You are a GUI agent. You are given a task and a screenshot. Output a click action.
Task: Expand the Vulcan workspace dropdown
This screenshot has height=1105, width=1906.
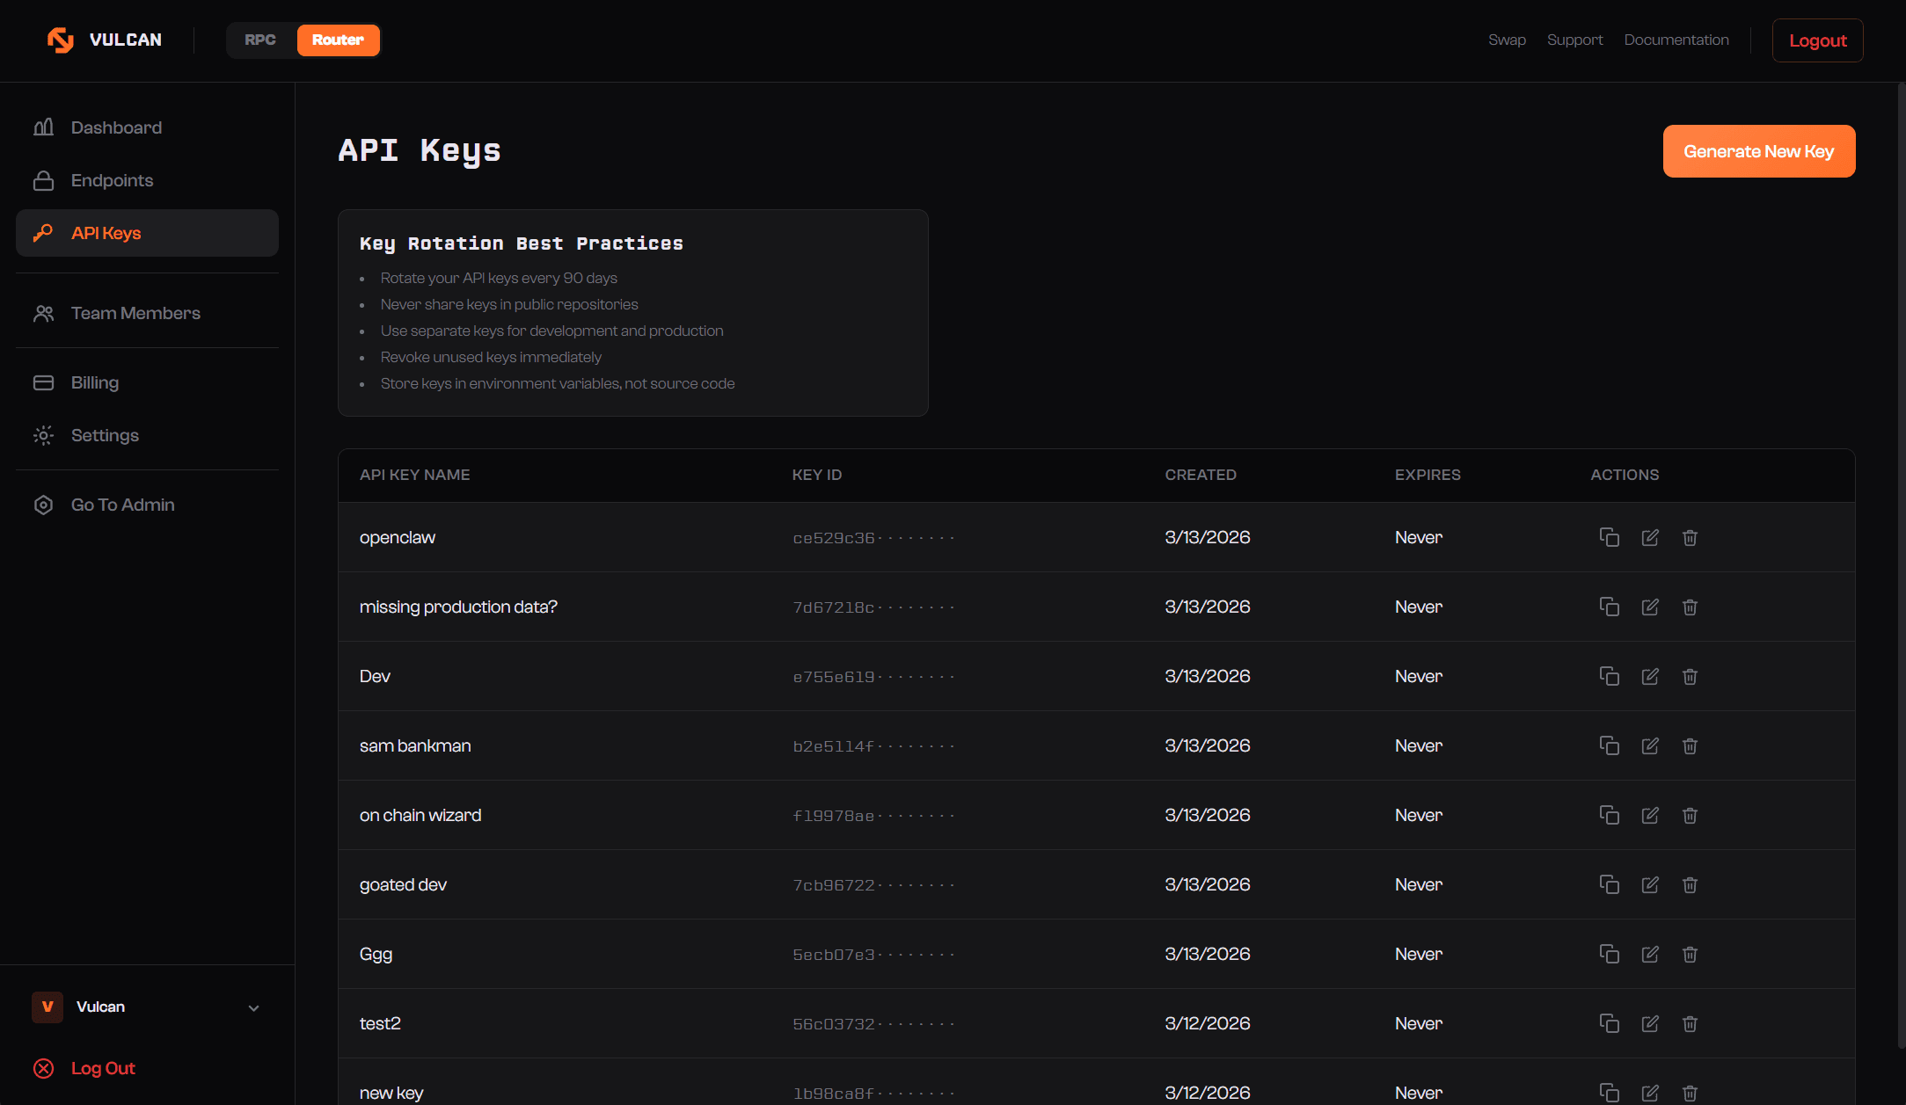[x=253, y=1007]
